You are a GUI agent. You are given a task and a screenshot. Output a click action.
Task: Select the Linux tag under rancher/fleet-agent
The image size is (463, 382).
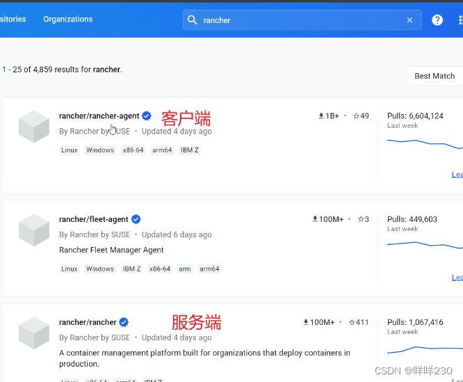(70, 269)
